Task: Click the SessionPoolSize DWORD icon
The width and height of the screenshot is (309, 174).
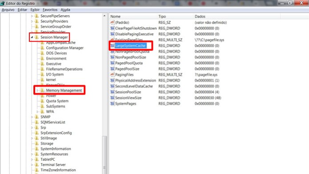Action: pos(112,92)
